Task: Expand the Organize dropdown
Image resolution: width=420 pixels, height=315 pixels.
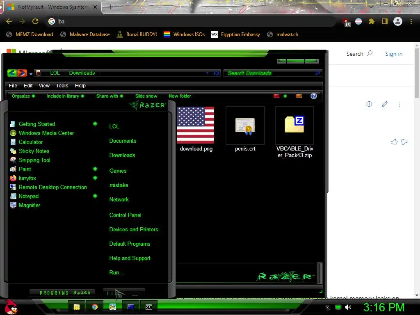Action: tap(23, 96)
